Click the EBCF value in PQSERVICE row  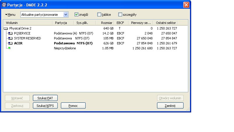point(120,33)
